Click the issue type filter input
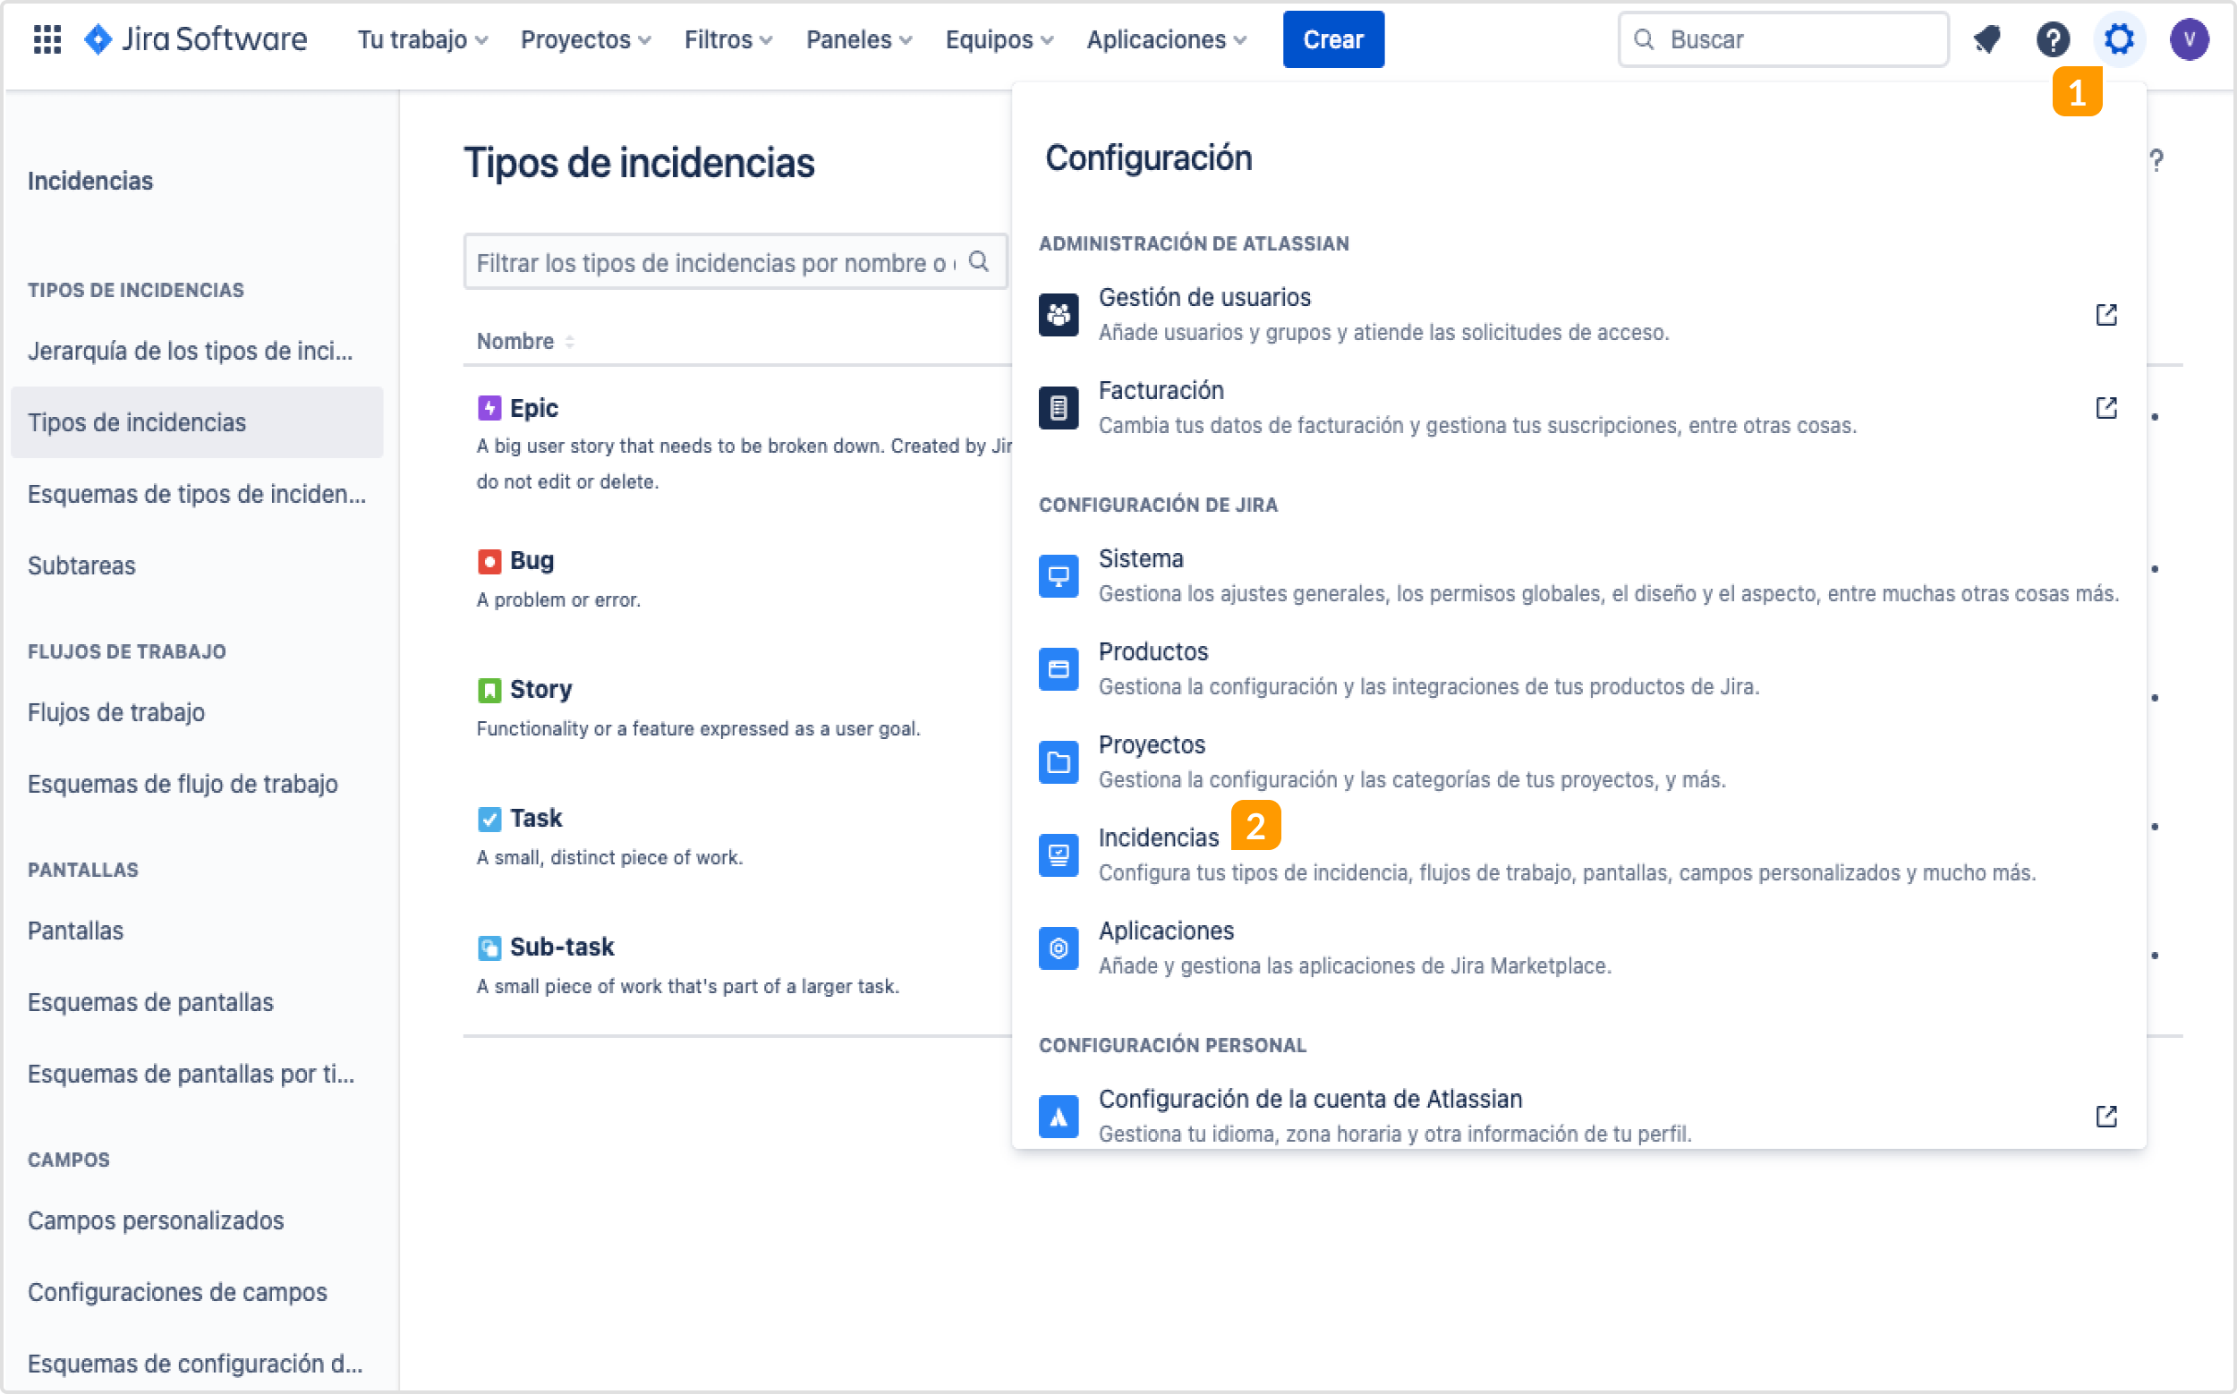This screenshot has width=2237, height=1394. 735,262
